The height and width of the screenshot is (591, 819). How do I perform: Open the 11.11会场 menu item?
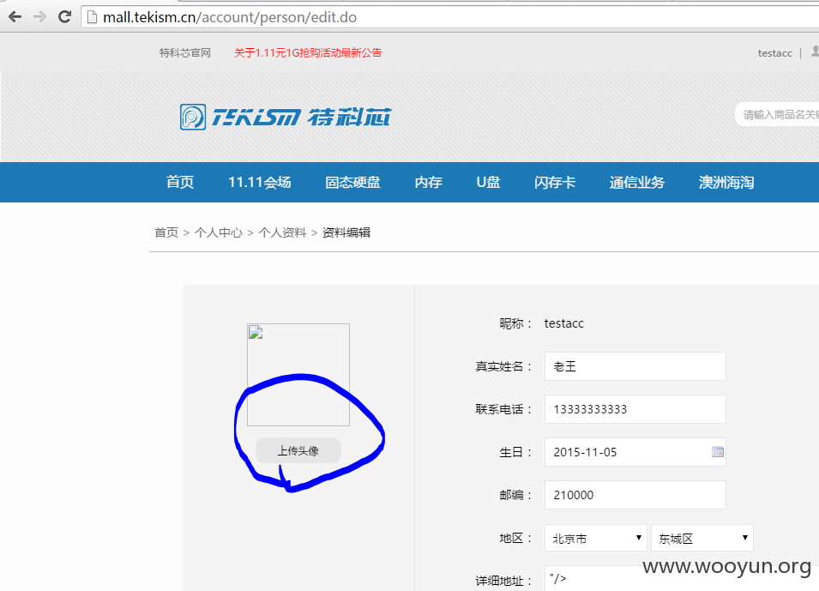click(260, 183)
